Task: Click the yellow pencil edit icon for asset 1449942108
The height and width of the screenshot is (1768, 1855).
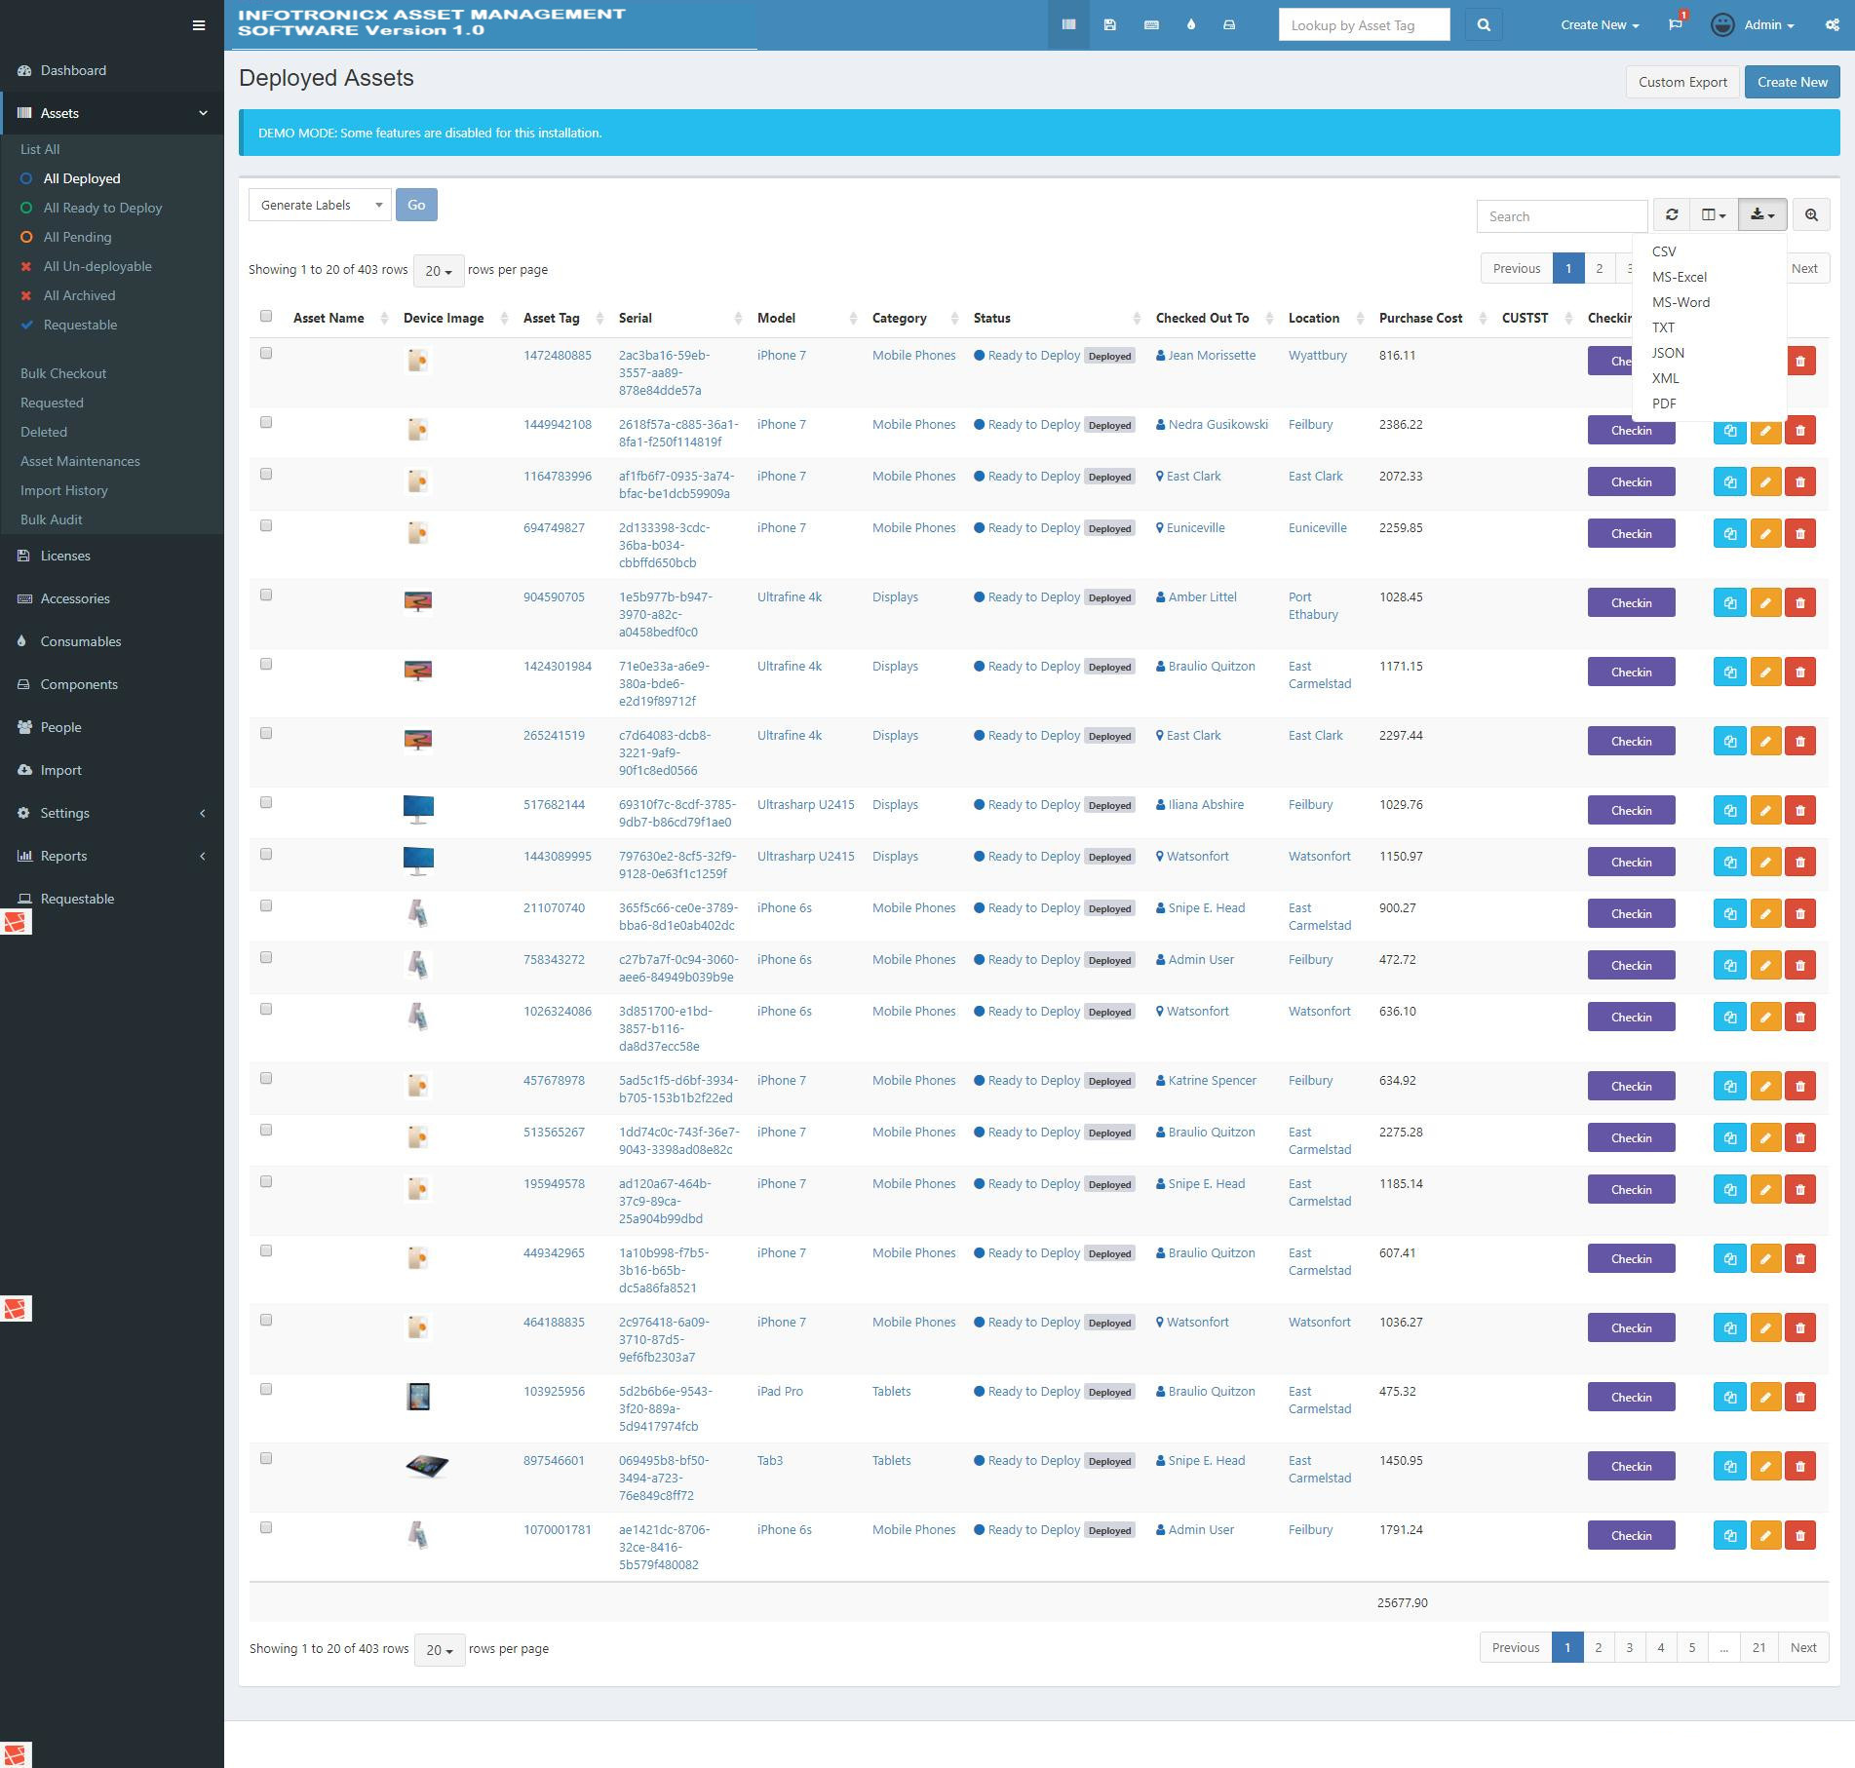Action: coord(1765,430)
